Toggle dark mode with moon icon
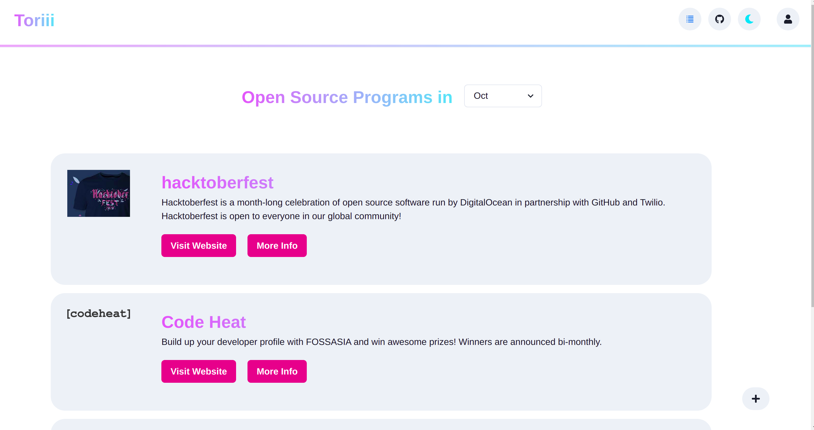Screen dimensions: 814x430 click(x=749, y=19)
